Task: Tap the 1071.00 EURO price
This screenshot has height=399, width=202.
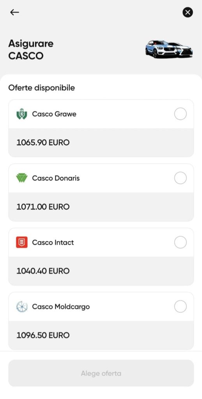Action: pyautogui.click(x=43, y=207)
